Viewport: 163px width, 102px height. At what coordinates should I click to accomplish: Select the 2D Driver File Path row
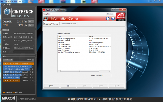pos(84,46)
